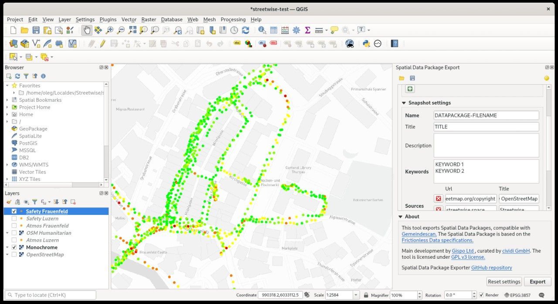
Task: Save the project with the floppy disk icon
Action: pos(36,30)
